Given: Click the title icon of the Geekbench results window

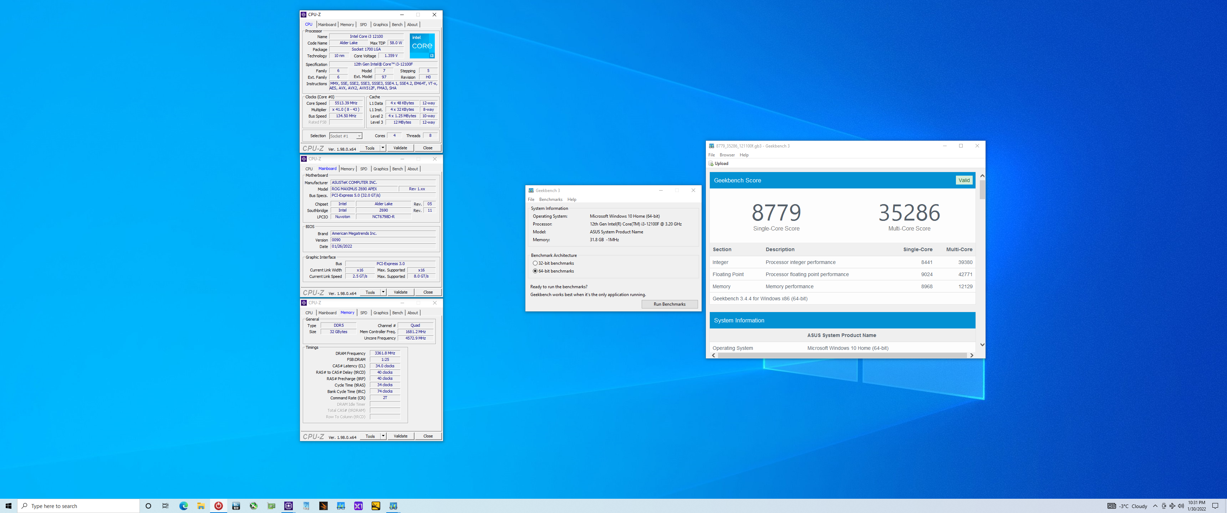Looking at the screenshot, I should [712, 146].
